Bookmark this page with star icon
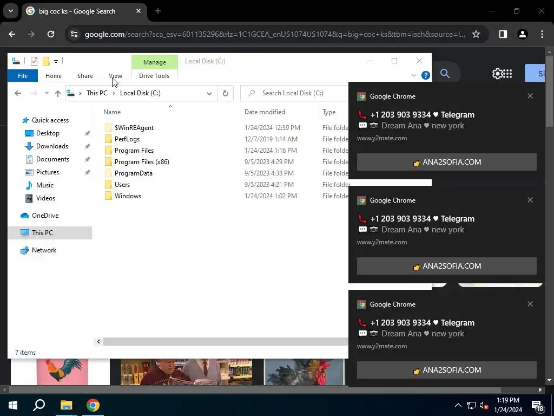The image size is (554, 416). 476,34
